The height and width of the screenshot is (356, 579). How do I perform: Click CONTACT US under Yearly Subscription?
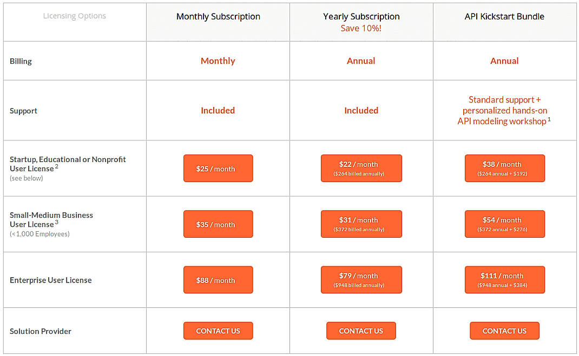click(x=361, y=331)
